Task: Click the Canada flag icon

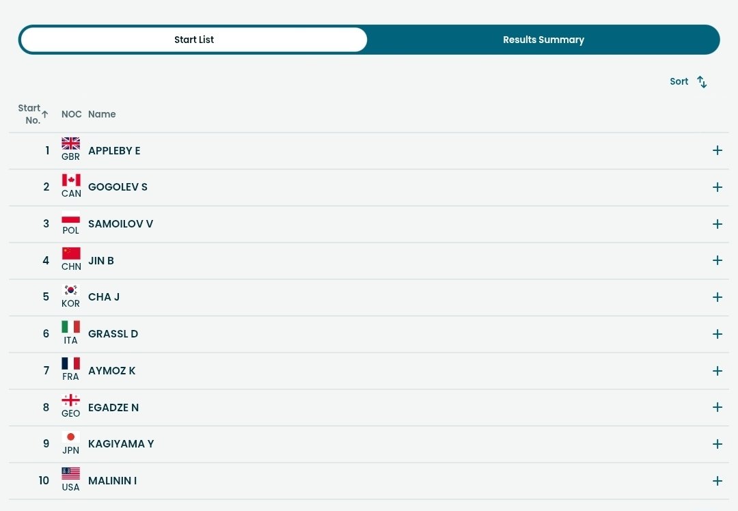Action: click(70, 180)
